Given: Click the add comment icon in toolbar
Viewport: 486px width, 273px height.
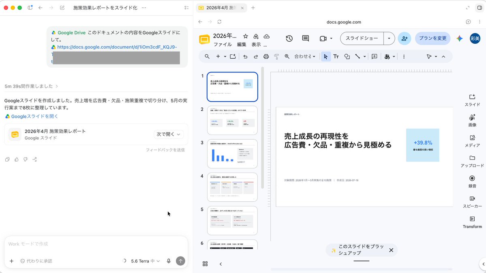Looking at the screenshot, I should 375,57.
